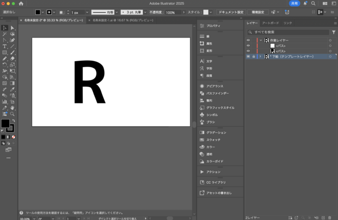Click the ドキュメント設定 button
The width and height of the screenshot is (338, 220).
point(231,12)
